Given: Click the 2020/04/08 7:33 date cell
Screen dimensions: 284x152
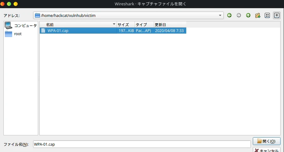Looking at the screenshot, I should click(169, 30).
